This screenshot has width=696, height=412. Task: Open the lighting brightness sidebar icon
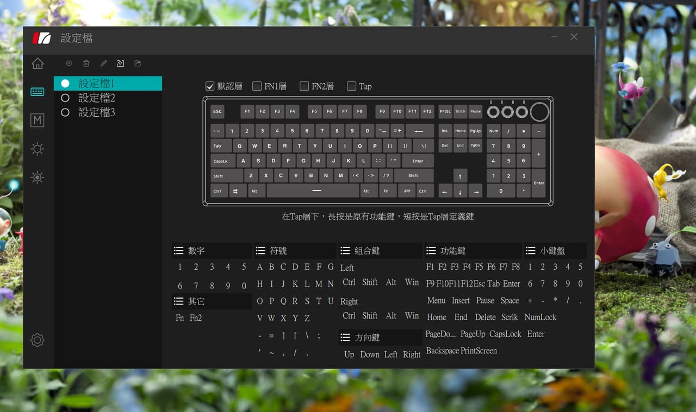click(x=38, y=149)
